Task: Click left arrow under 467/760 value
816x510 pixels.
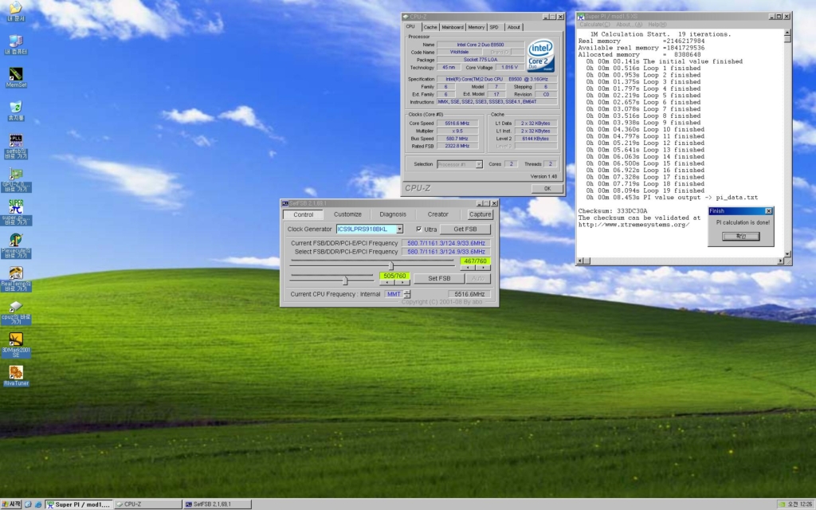Action: 468,268
